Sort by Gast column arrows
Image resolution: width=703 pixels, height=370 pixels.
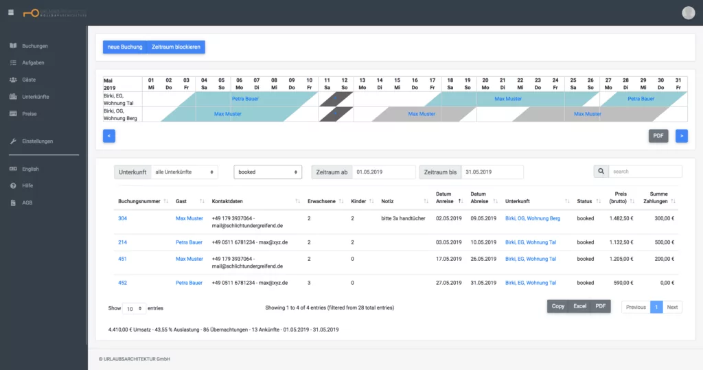pyautogui.click(x=202, y=201)
